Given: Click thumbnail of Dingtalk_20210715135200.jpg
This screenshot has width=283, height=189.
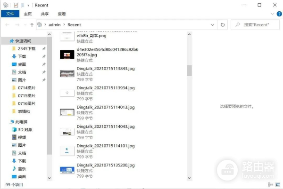Looking at the screenshot, I should pos(67,170).
